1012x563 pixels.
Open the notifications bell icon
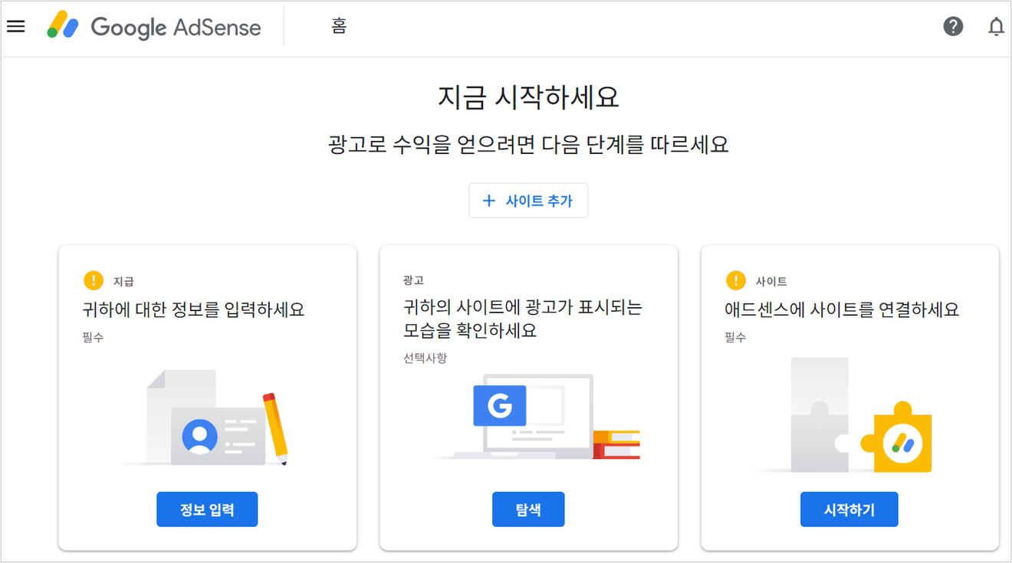point(996,27)
